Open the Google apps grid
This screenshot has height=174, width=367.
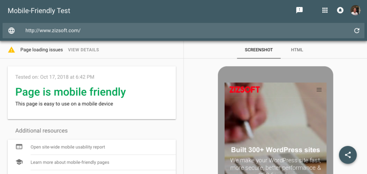(325, 10)
